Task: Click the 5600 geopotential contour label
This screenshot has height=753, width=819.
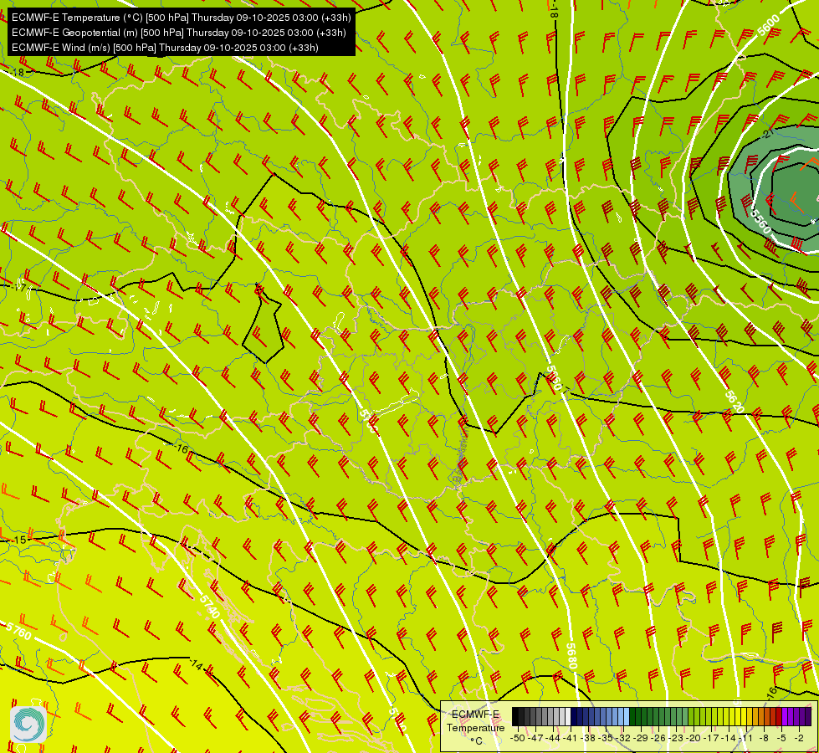Action: click(x=768, y=25)
